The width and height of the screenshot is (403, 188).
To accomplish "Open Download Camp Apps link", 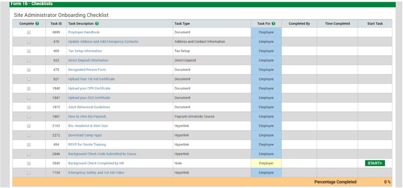I will click(x=85, y=135).
